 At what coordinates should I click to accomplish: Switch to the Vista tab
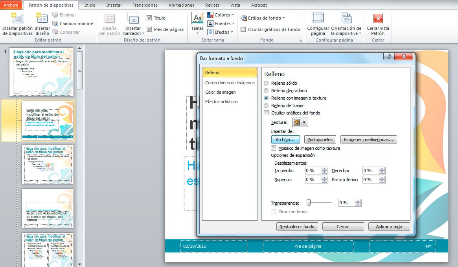[235, 5]
